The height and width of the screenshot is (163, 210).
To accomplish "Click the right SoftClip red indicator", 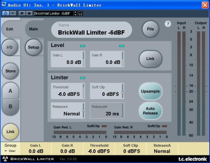I will (x=165, y=126).
